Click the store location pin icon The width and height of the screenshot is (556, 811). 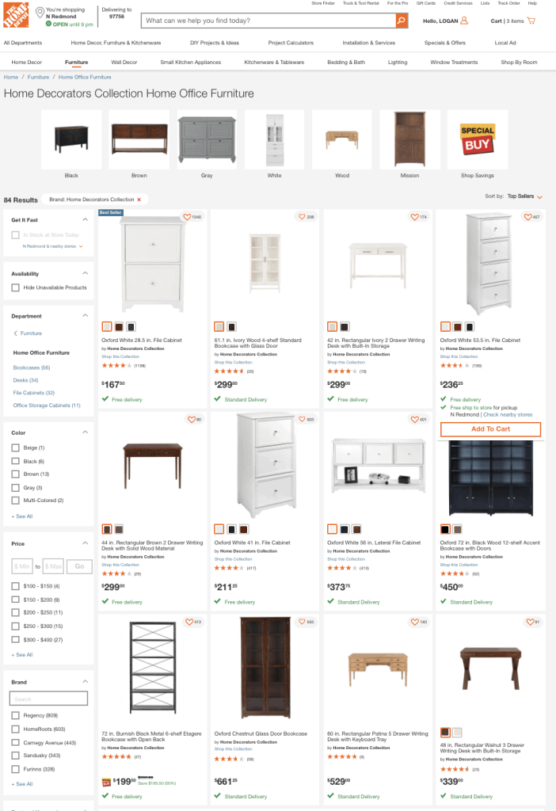(x=40, y=12)
